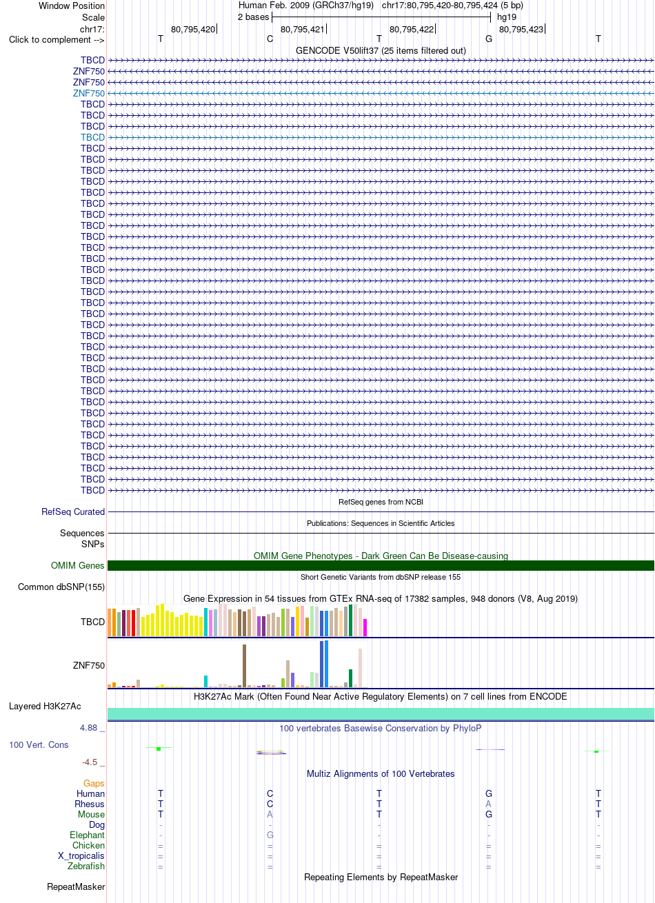Open the 'RefSeq genes from NCBI' track title
The width and height of the screenshot is (655, 903).
tap(381, 502)
